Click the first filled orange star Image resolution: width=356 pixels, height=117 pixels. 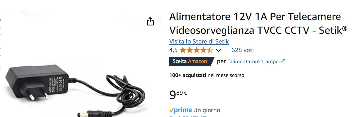(183, 50)
